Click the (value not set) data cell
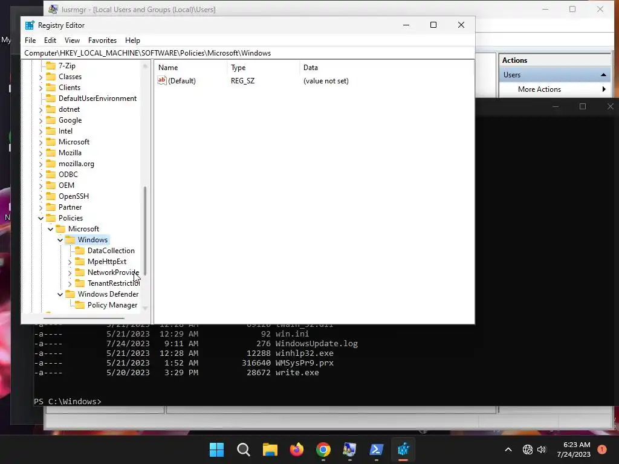619x464 pixels. pyautogui.click(x=326, y=81)
